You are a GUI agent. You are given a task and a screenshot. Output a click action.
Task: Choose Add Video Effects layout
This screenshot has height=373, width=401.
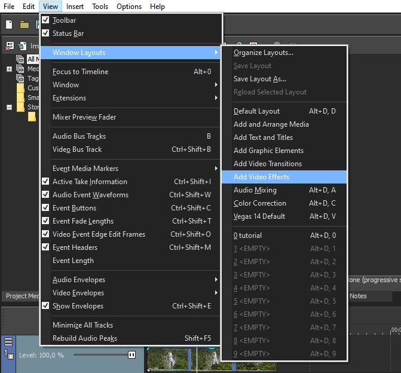click(x=261, y=177)
